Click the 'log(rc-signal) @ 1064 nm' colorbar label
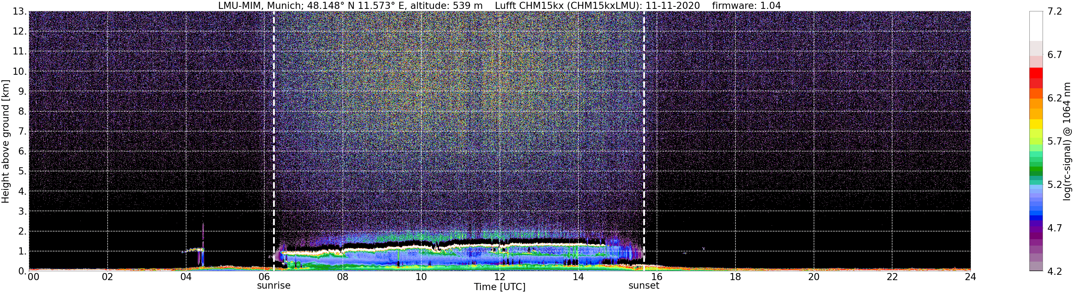The width and height of the screenshot is (1074, 294). pos(1068,141)
